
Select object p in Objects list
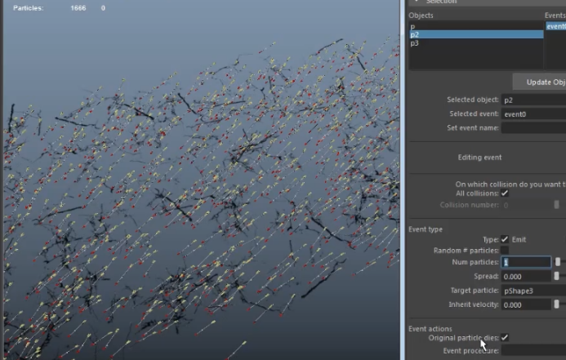476,26
